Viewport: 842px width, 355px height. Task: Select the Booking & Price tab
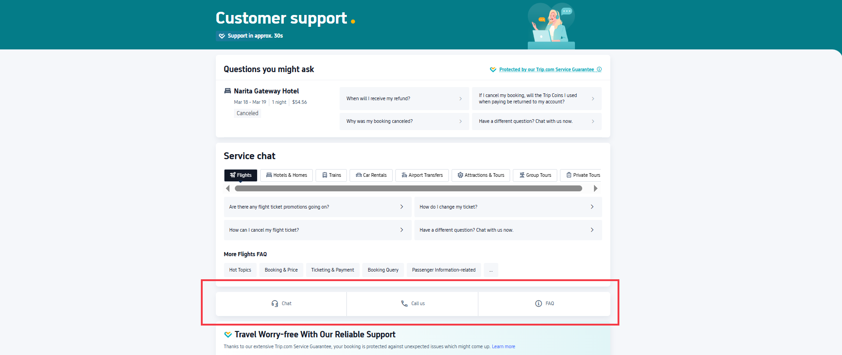281,270
